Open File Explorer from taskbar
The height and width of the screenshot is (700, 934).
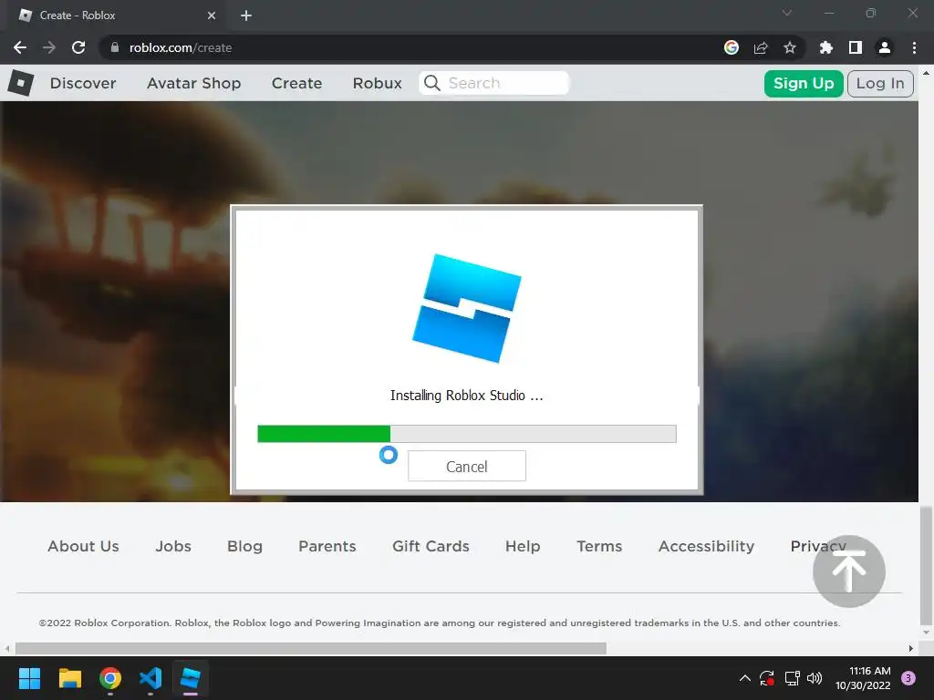pos(69,678)
